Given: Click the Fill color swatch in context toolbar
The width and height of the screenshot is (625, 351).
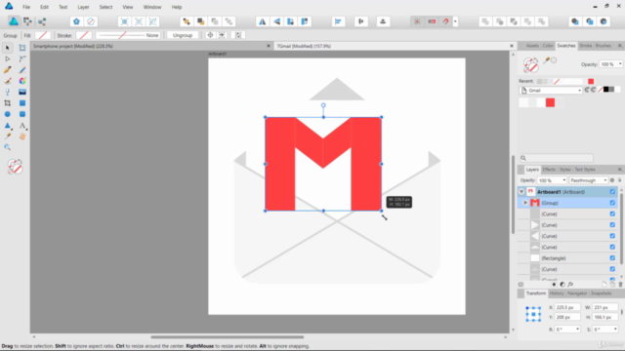Looking at the screenshot, I should pyautogui.click(x=43, y=35).
